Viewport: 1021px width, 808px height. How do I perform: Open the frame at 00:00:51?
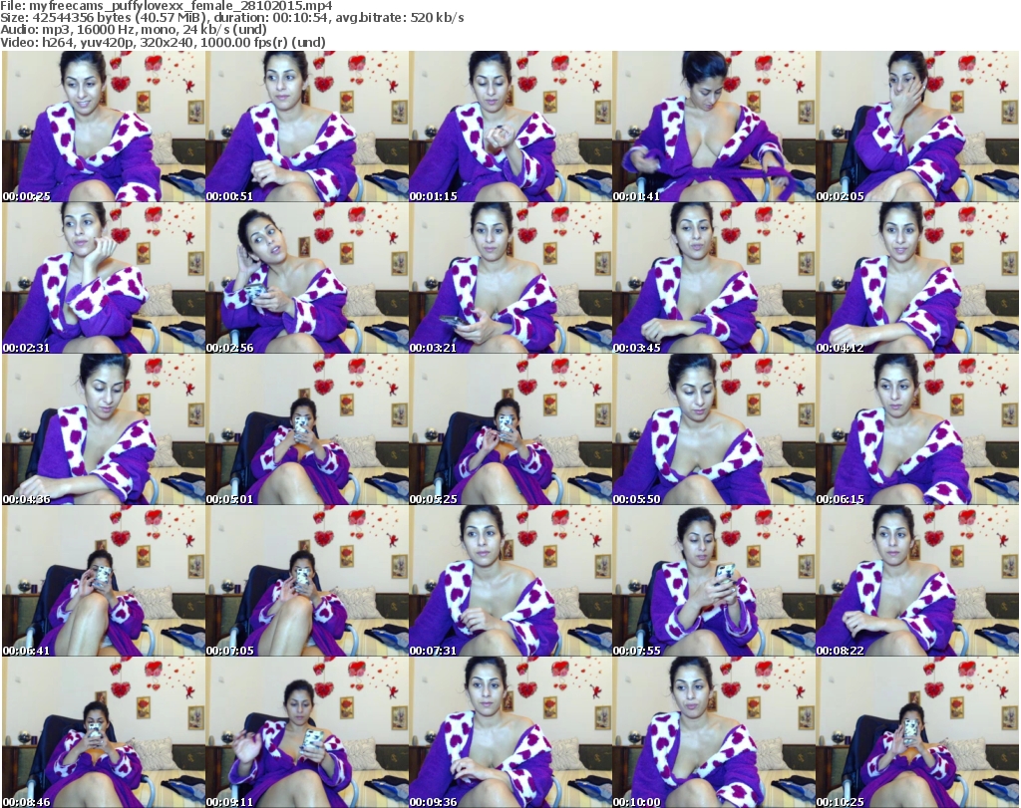pos(307,127)
